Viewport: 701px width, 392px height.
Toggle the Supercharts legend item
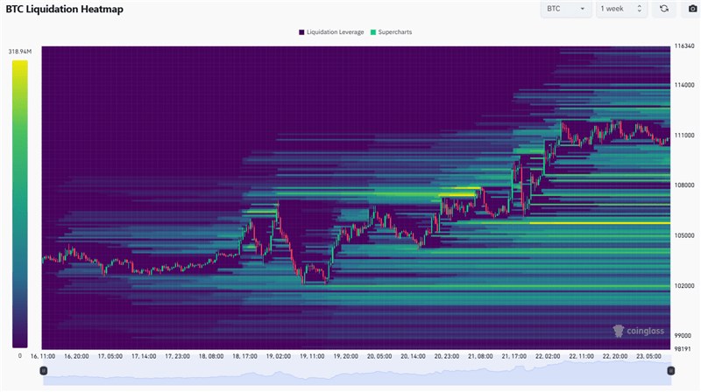pyautogui.click(x=391, y=32)
